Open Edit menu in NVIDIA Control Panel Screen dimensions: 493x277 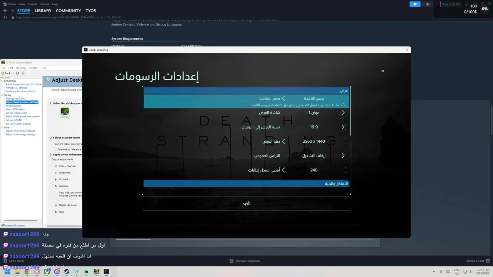(x=11, y=68)
